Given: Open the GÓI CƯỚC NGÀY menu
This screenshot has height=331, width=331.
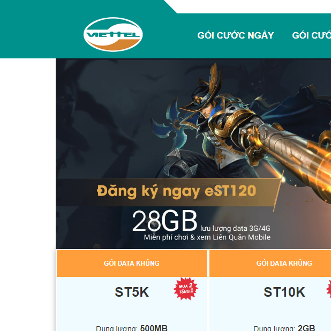Looking at the screenshot, I should pyautogui.click(x=236, y=35).
